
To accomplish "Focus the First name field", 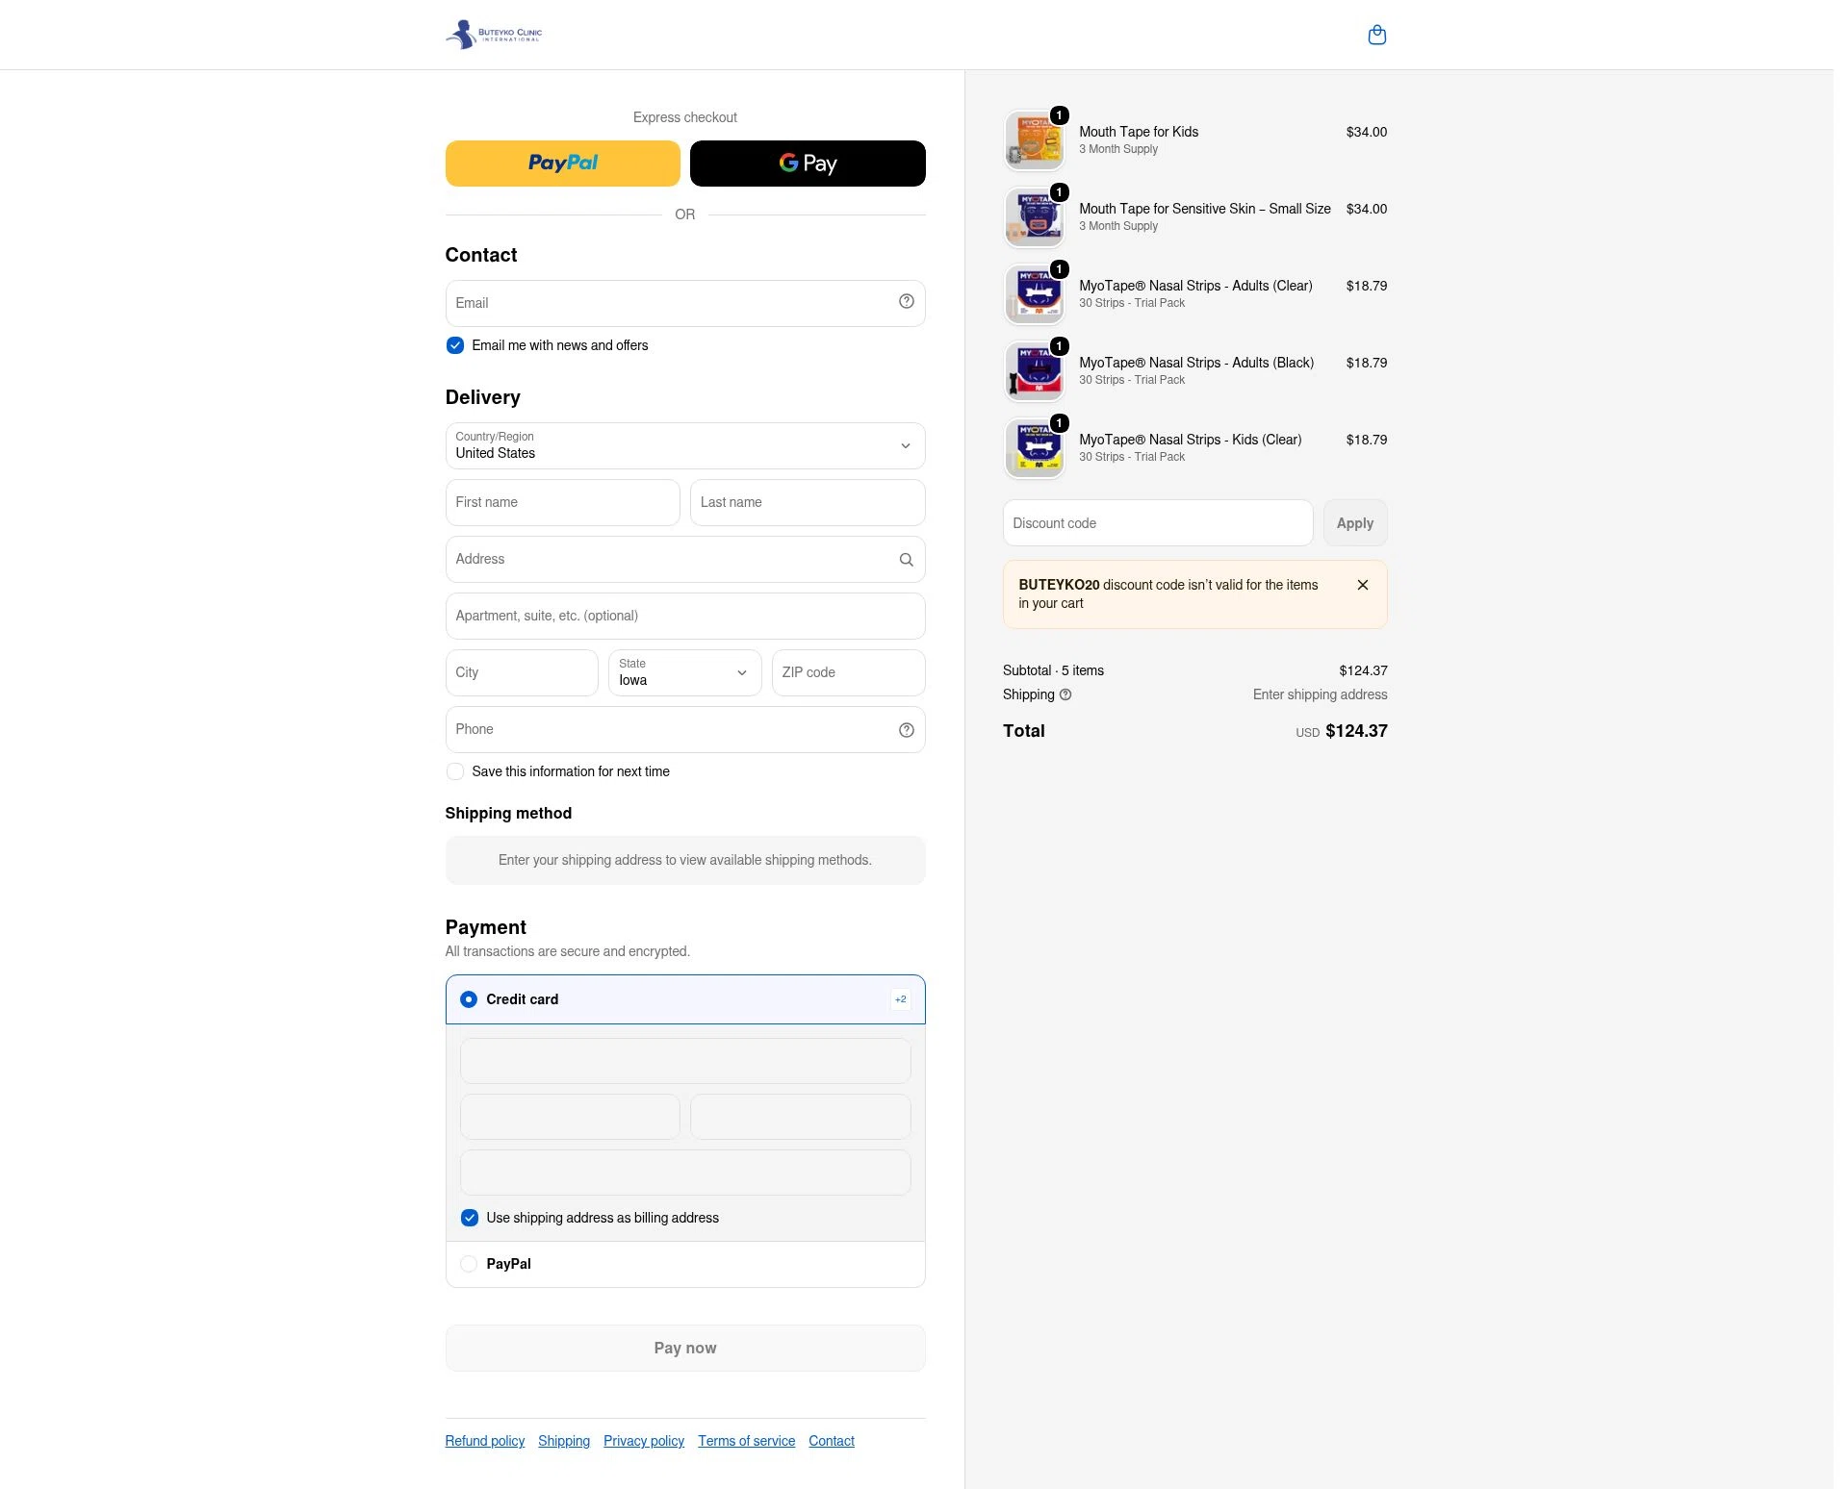I will [x=562, y=502].
